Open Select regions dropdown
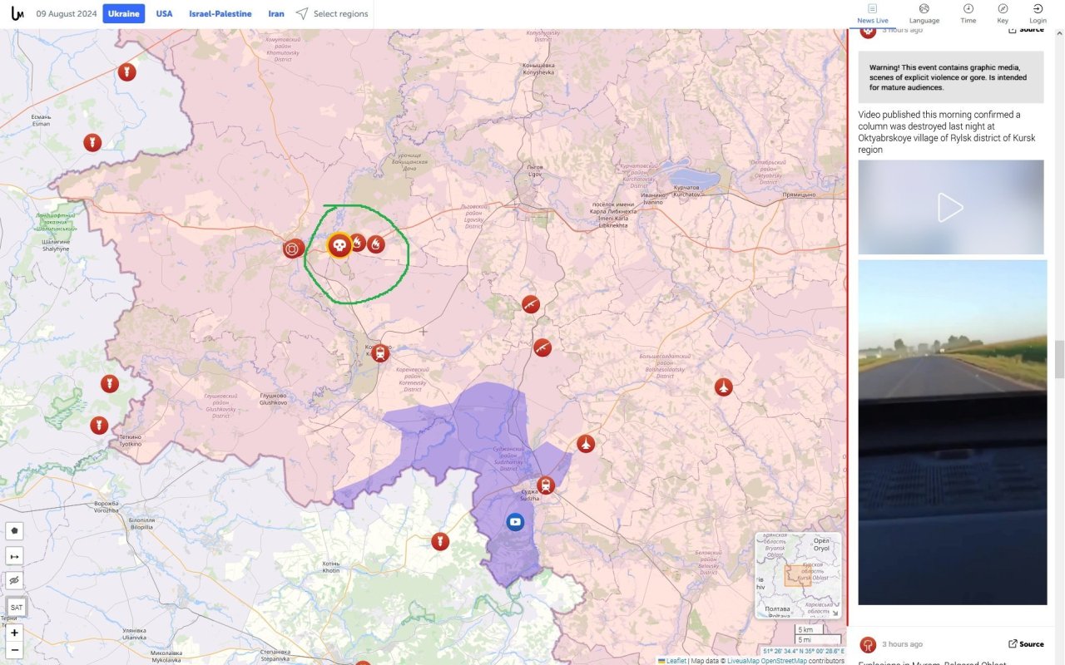1065x665 pixels. (332, 14)
